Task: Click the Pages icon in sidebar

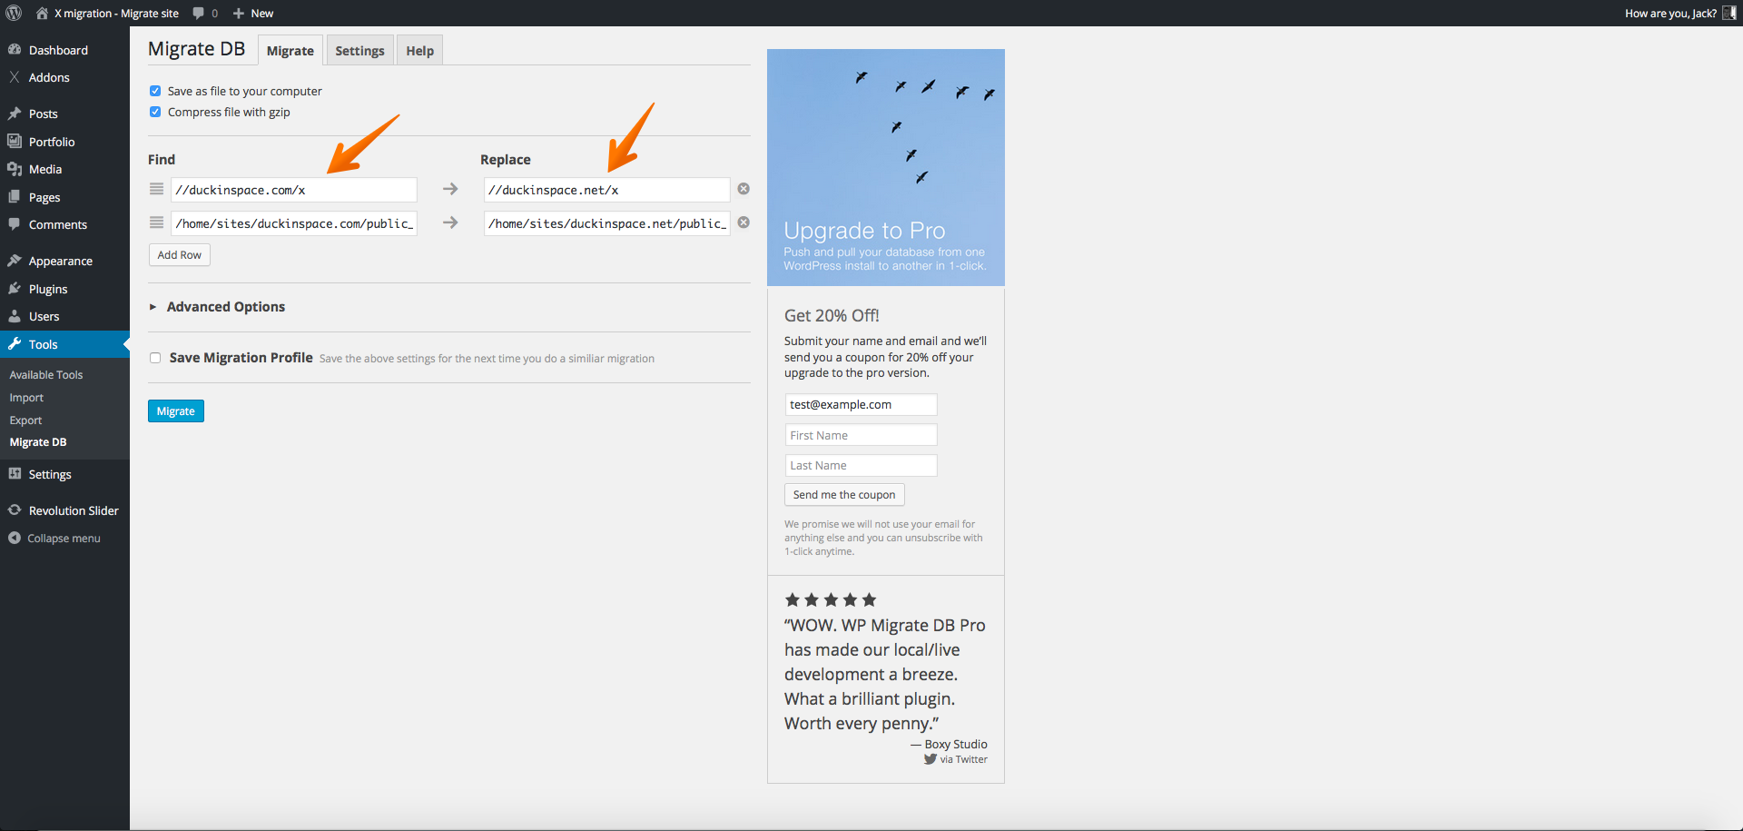Action: [15, 197]
